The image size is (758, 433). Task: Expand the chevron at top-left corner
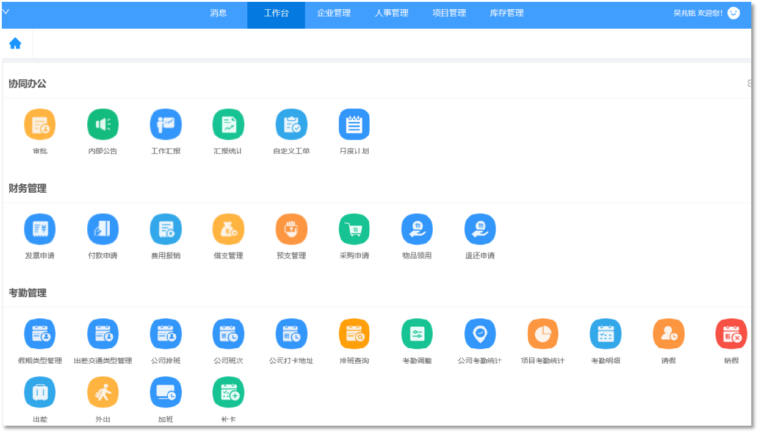[7, 10]
